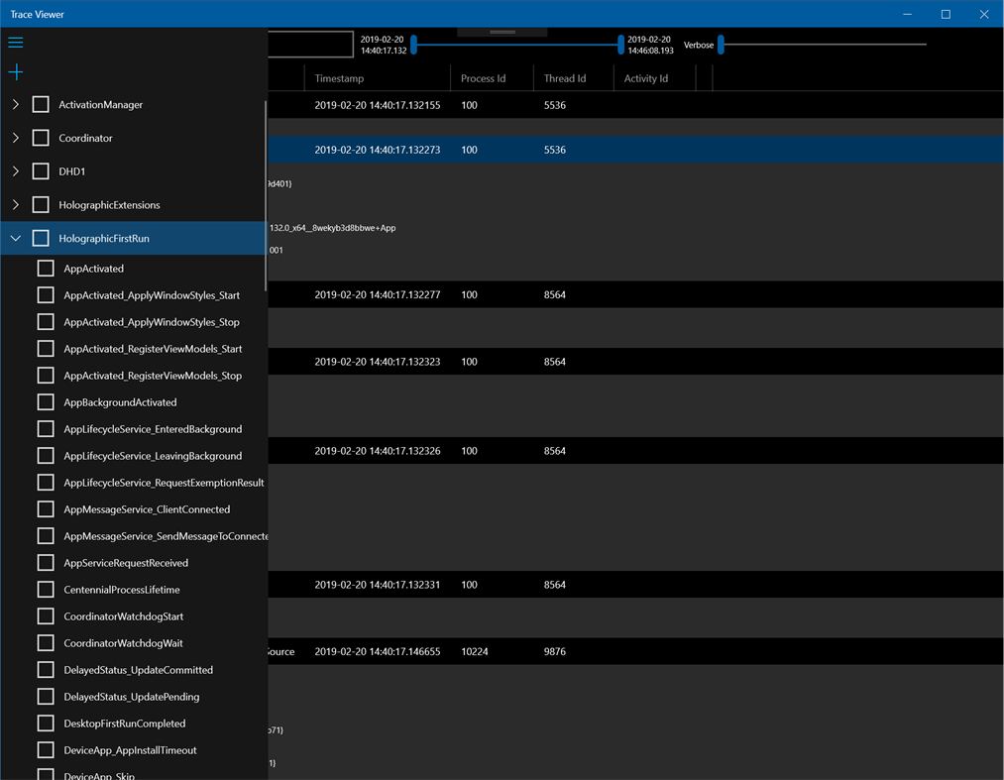The image size is (1004, 780).
Task: Enable AppMessageService_SendMessageToConnected checkbox
Action: coord(46,536)
